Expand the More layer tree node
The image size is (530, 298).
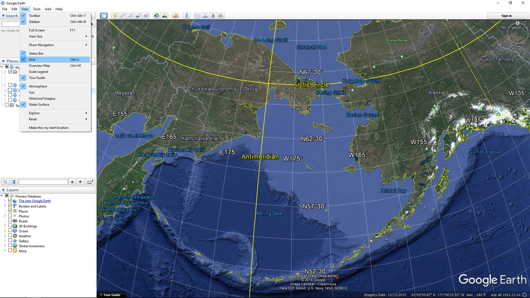point(5,251)
